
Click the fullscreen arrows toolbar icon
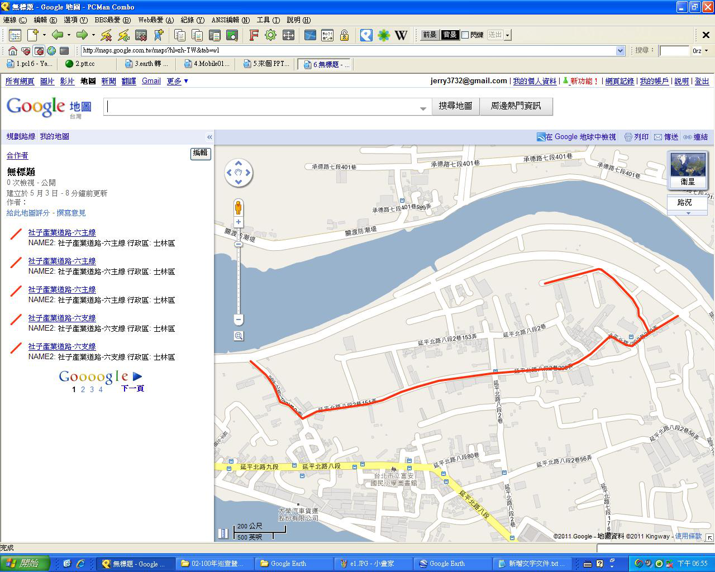point(288,35)
